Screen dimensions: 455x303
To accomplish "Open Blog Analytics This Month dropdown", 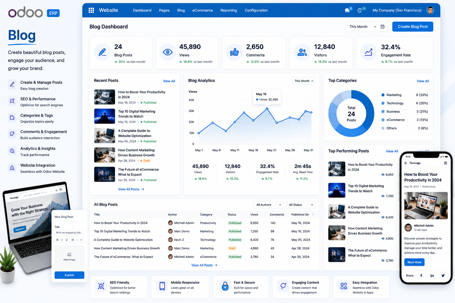I will 304,81.
